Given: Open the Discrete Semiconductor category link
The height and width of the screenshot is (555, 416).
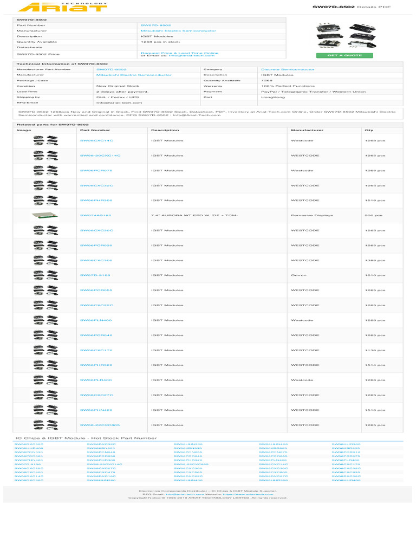Looking at the screenshot, I should (x=288, y=69).
